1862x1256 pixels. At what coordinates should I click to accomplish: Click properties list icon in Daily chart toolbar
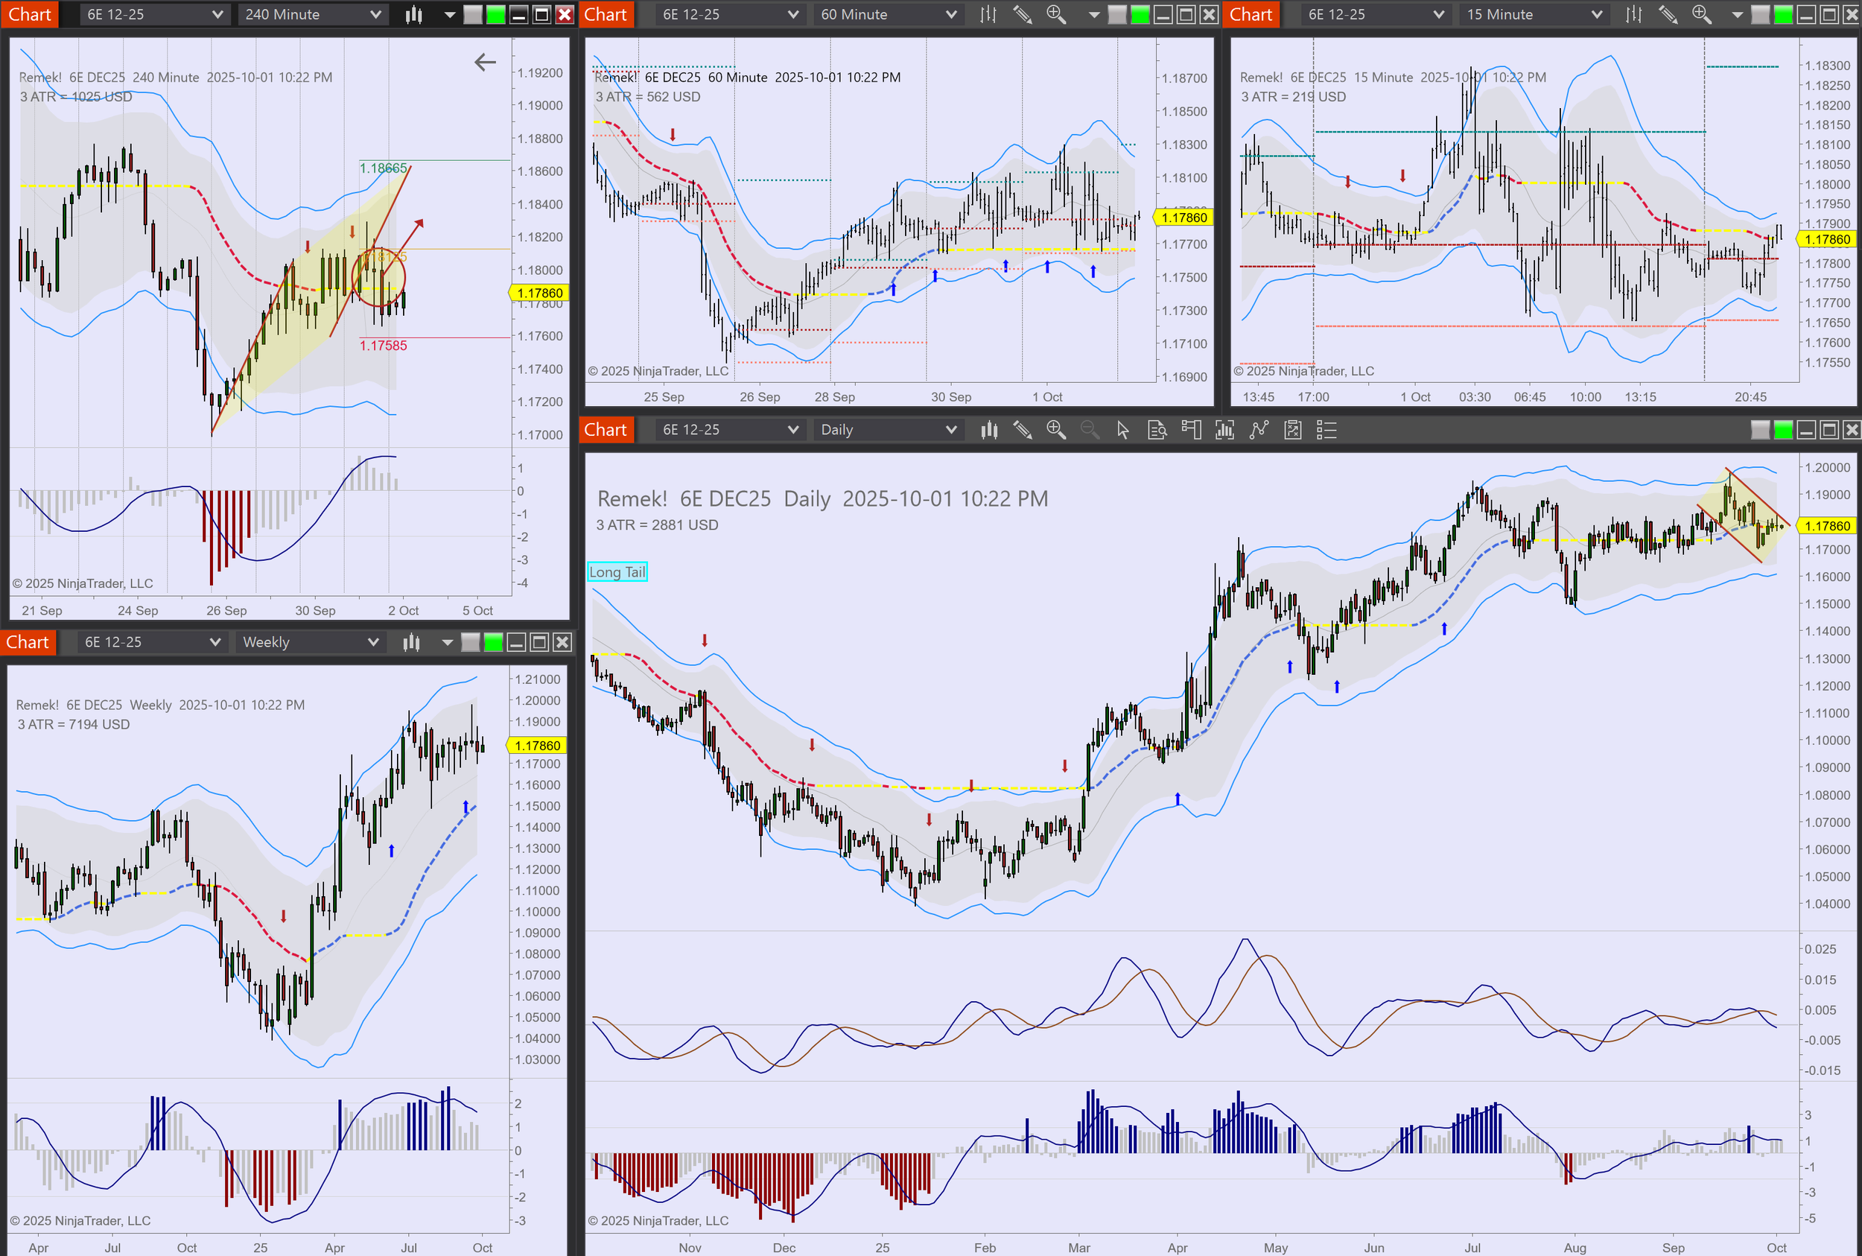point(1326,430)
